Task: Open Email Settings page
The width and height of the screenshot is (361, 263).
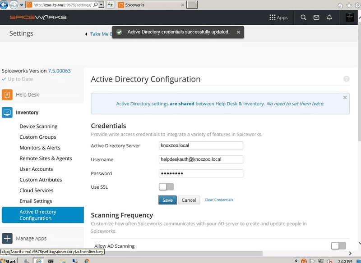Action: [36, 201]
